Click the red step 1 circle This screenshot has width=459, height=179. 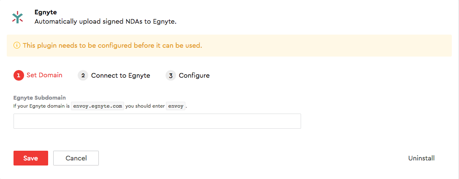tap(19, 76)
